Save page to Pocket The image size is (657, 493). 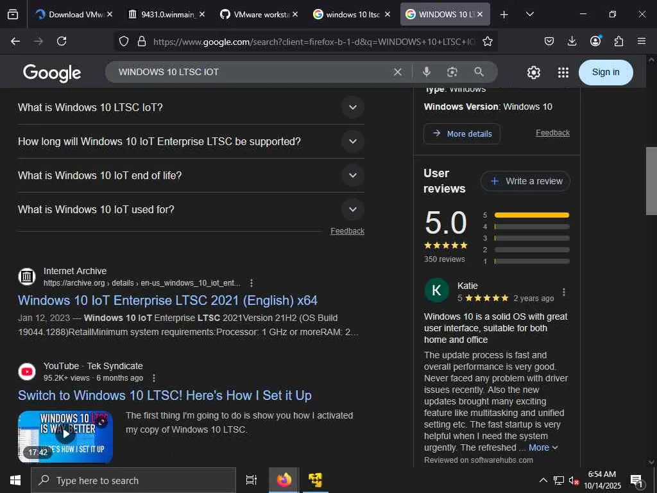click(549, 41)
